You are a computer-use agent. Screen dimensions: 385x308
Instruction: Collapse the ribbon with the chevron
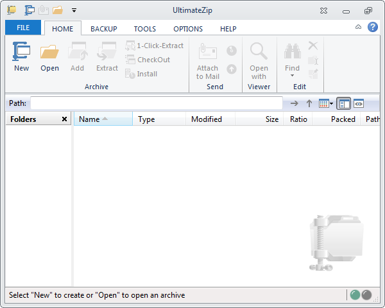(358, 28)
